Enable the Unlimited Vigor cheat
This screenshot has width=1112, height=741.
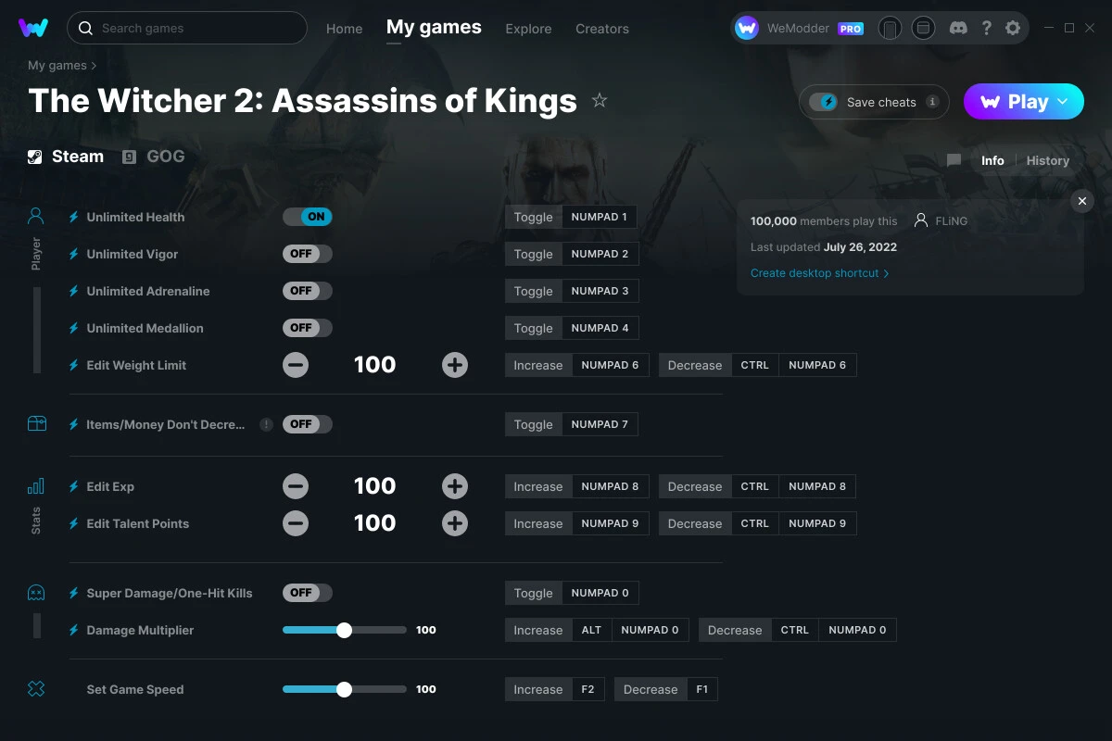pos(307,253)
